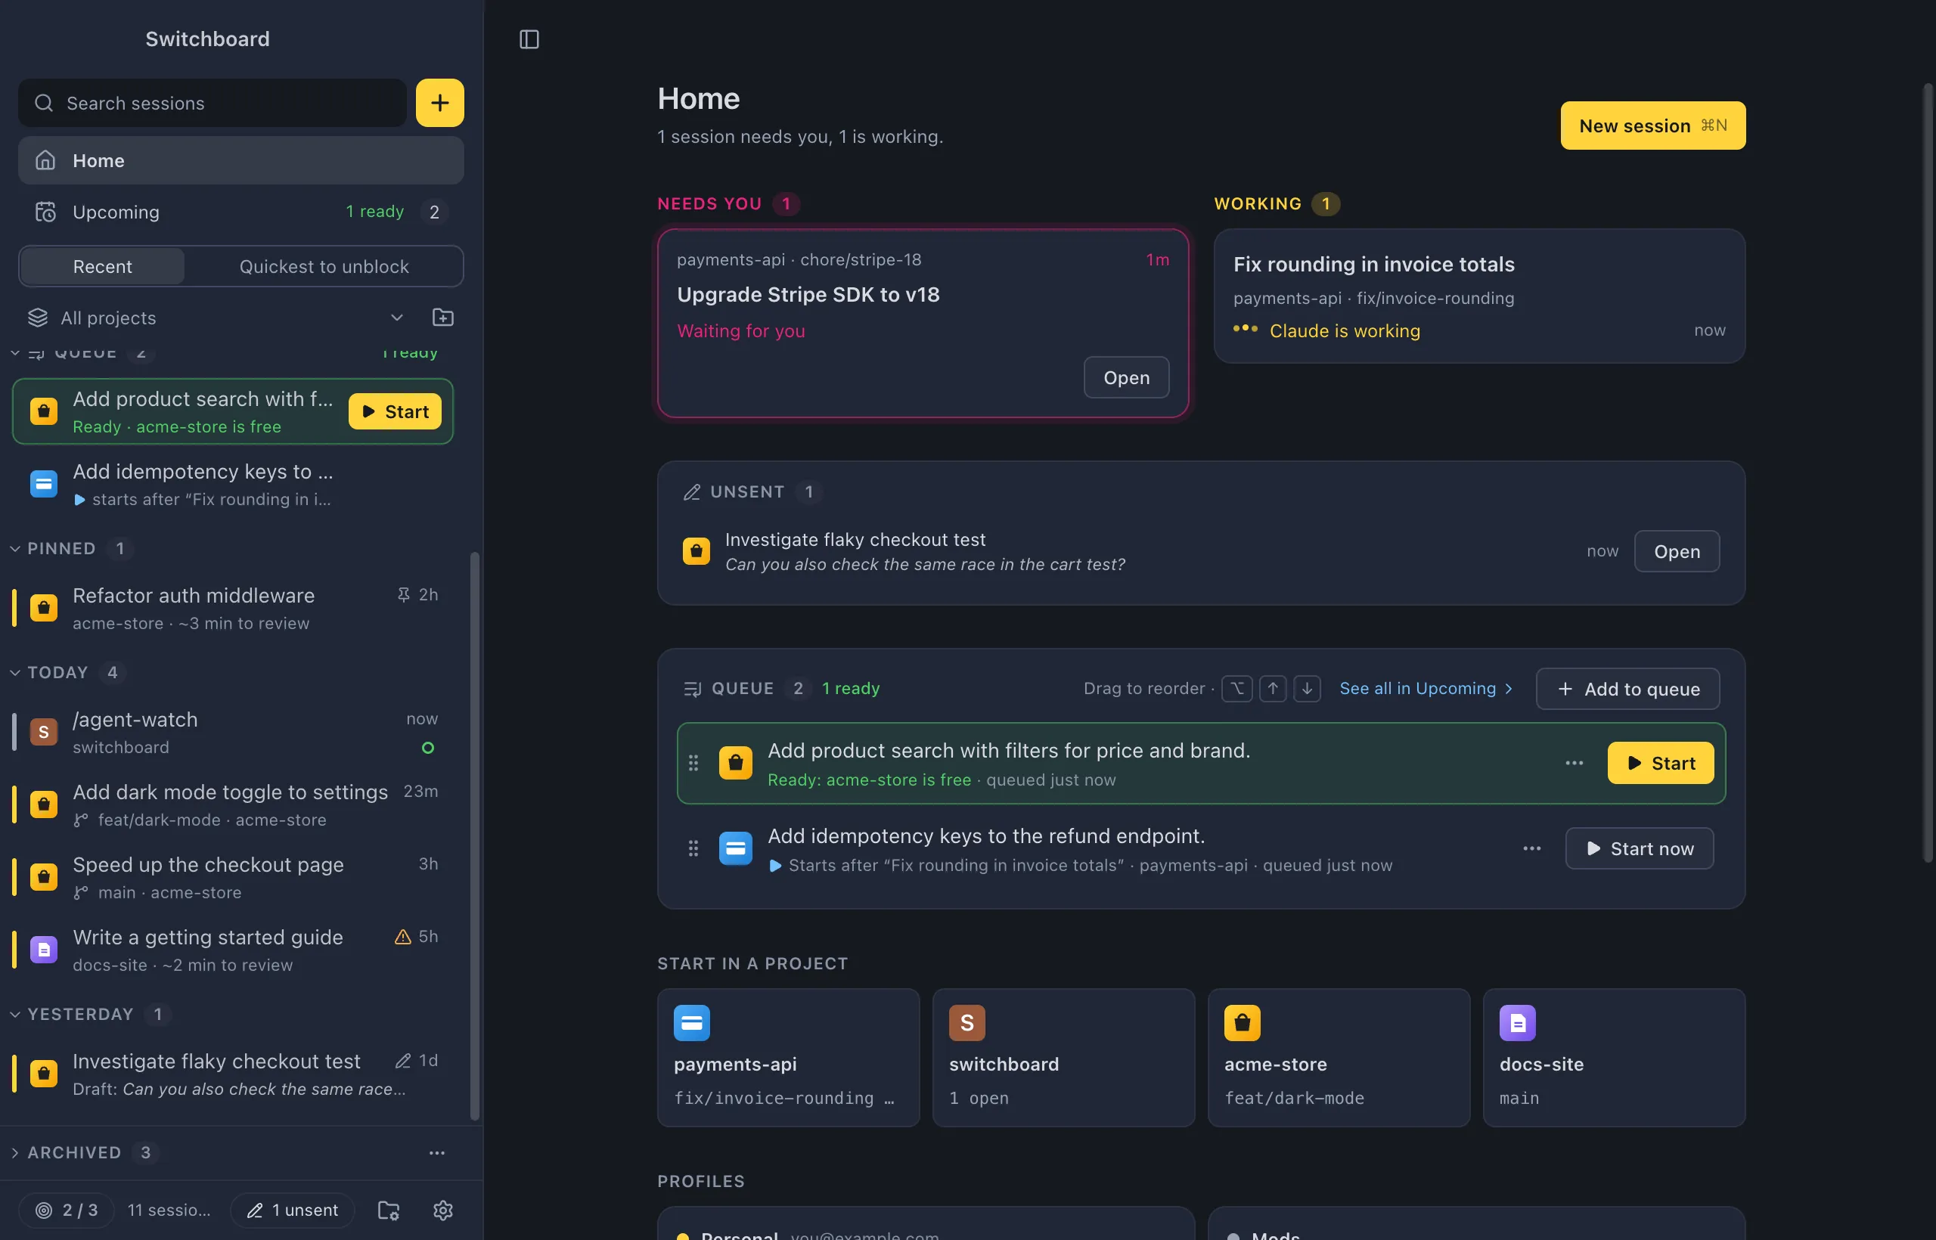This screenshot has height=1240, width=1936.
Task: Open options menu for idempotency keys item
Action: pos(1531,848)
